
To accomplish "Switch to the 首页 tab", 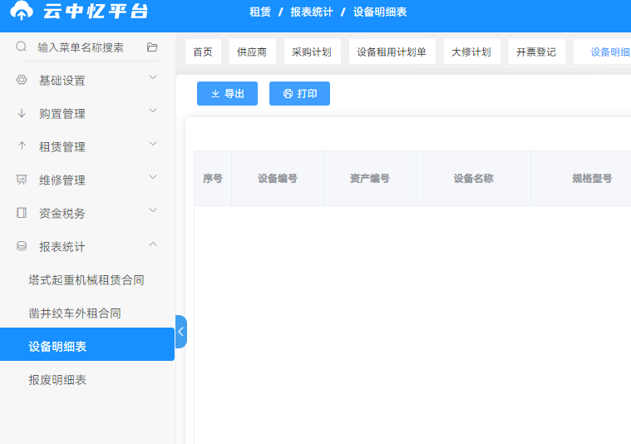I will pos(203,52).
